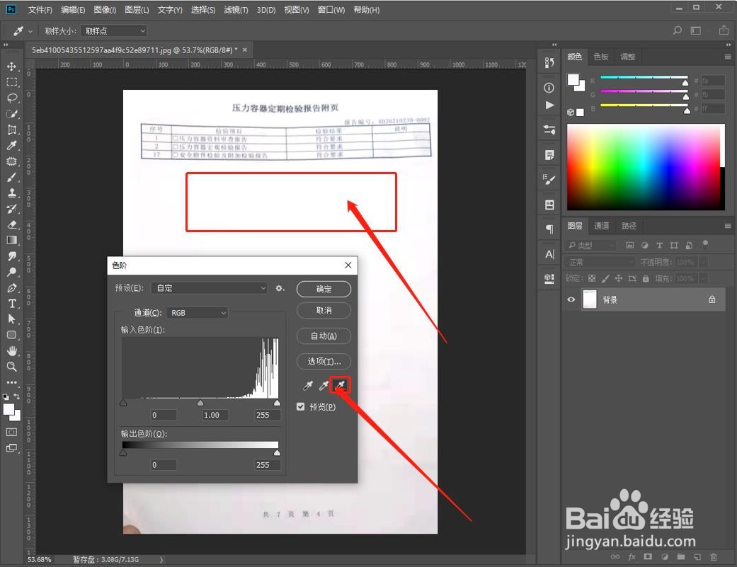Viewport: 737px width, 567px height.
Task: Toggle Quick Mask mode
Action: (12, 433)
